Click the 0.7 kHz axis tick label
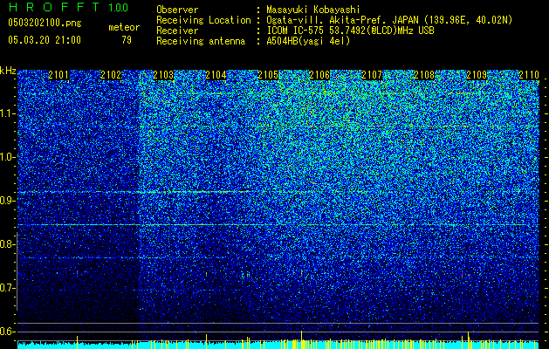The width and height of the screenshot is (549, 349). coord(7,288)
